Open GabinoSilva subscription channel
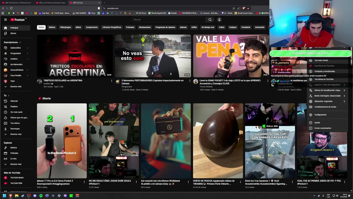Viewport: 353px width, 199px height. click(x=16, y=48)
